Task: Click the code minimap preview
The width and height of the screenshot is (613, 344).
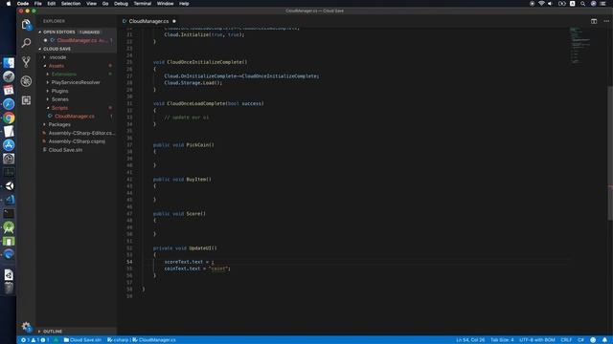Action: coord(579,45)
